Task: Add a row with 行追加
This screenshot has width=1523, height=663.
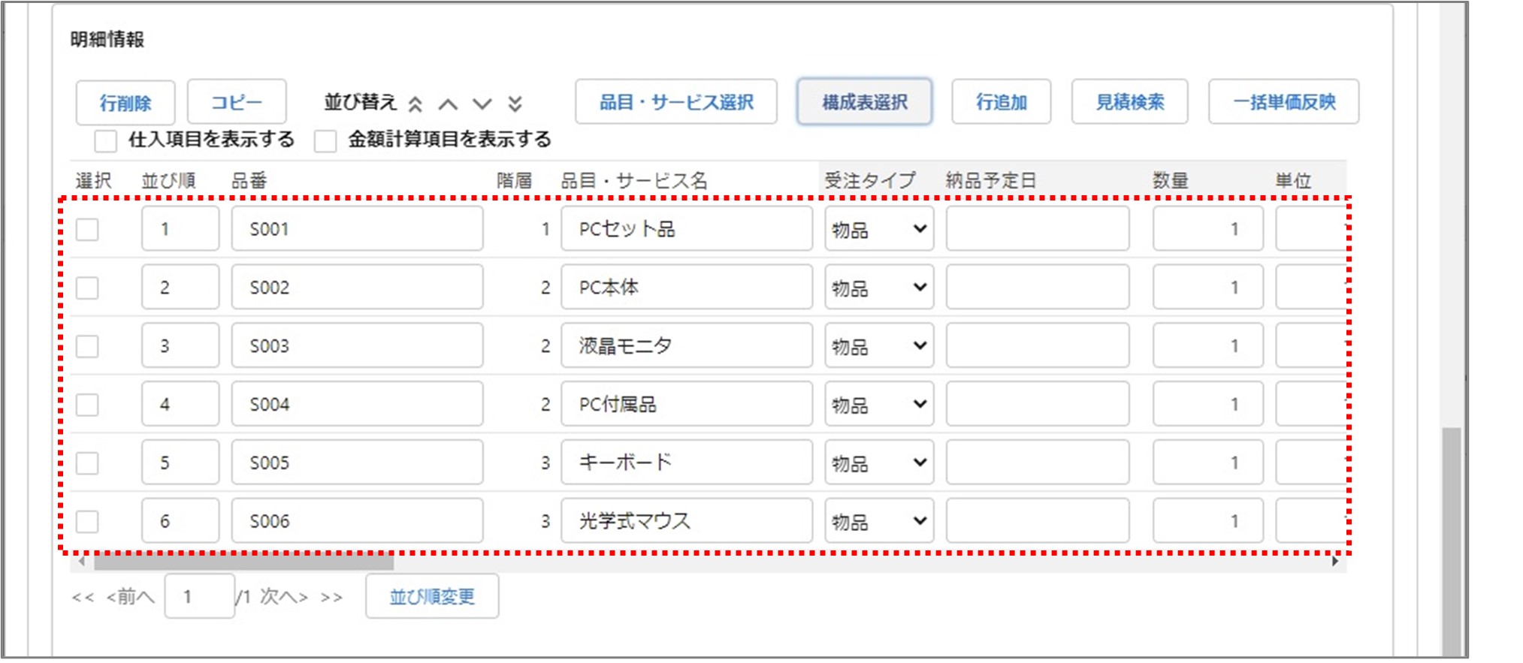Action: coord(1002,101)
